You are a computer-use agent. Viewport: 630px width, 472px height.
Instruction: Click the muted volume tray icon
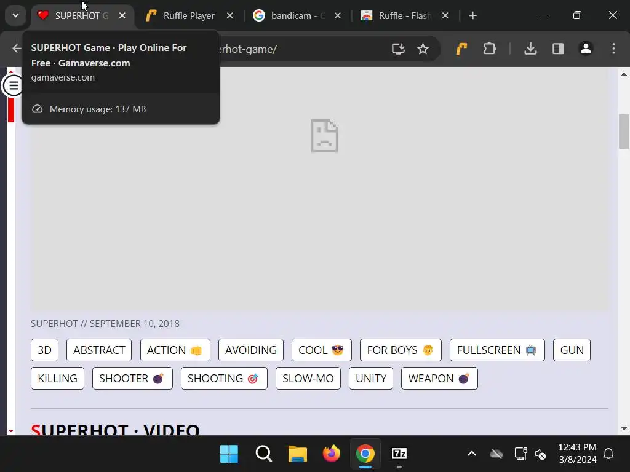(x=540, y=454)
